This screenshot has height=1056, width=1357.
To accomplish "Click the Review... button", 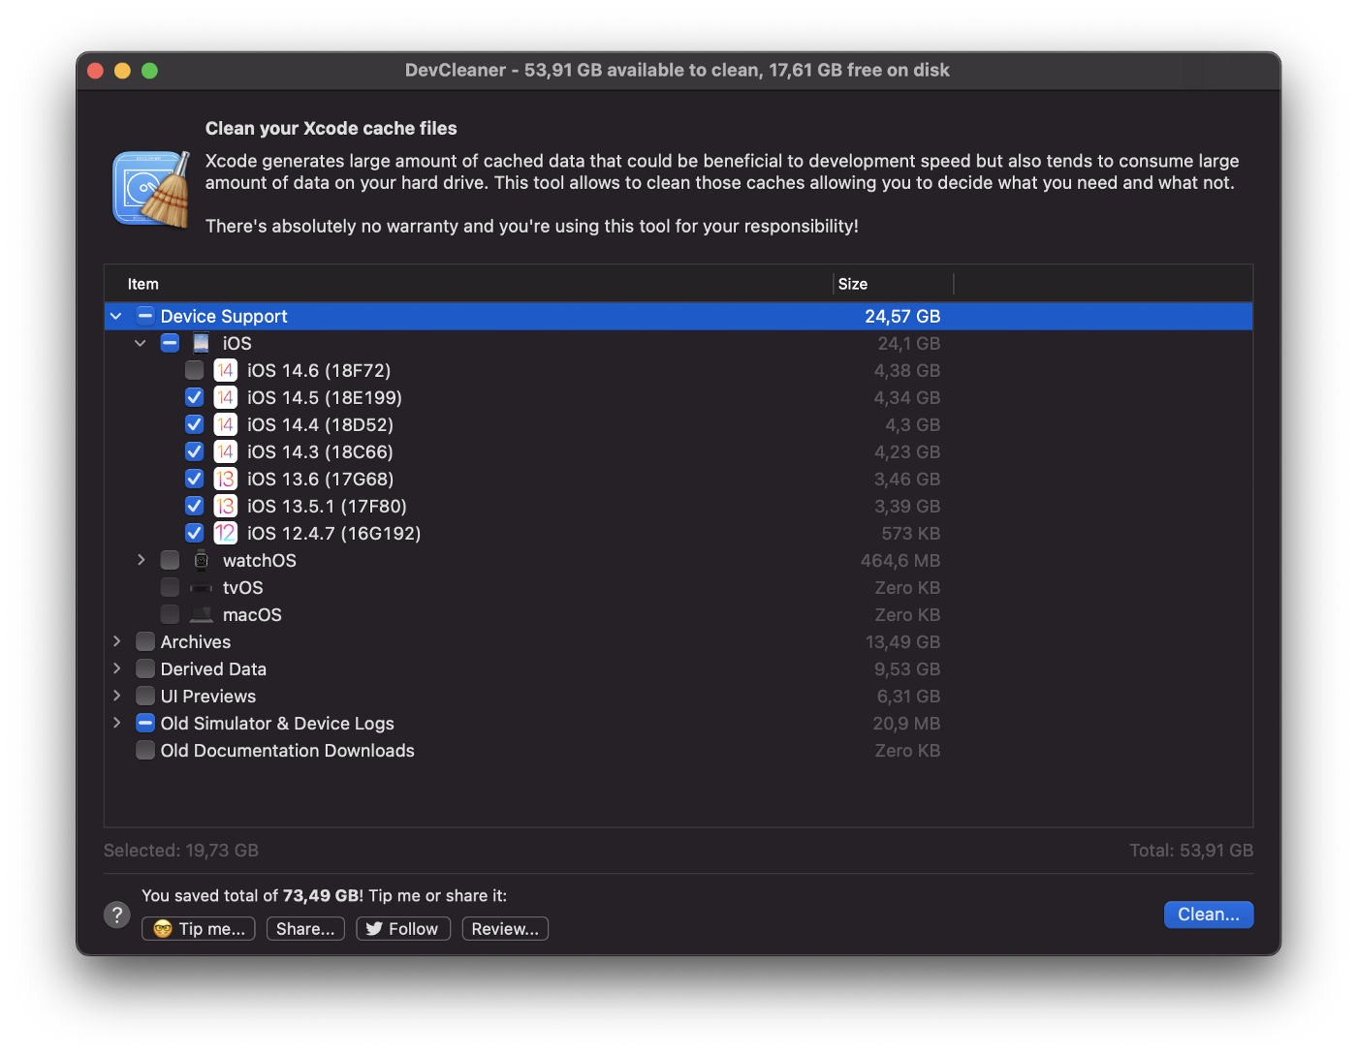I will (x=505, y=929).
